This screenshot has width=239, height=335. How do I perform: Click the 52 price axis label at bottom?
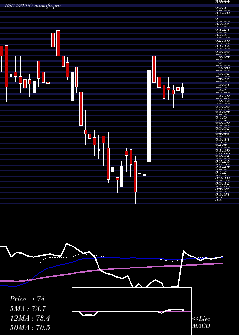coord(219,200)
